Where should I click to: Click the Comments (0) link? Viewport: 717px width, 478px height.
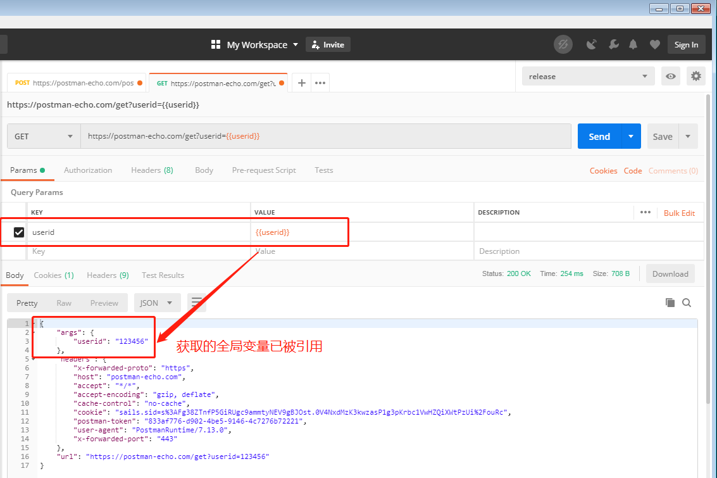point(673,170)
